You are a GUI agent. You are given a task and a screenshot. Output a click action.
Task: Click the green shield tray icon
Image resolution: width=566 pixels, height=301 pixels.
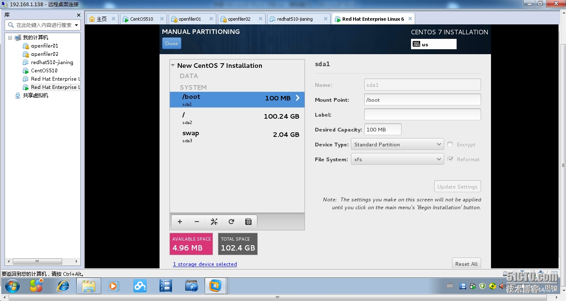(482, 286)
